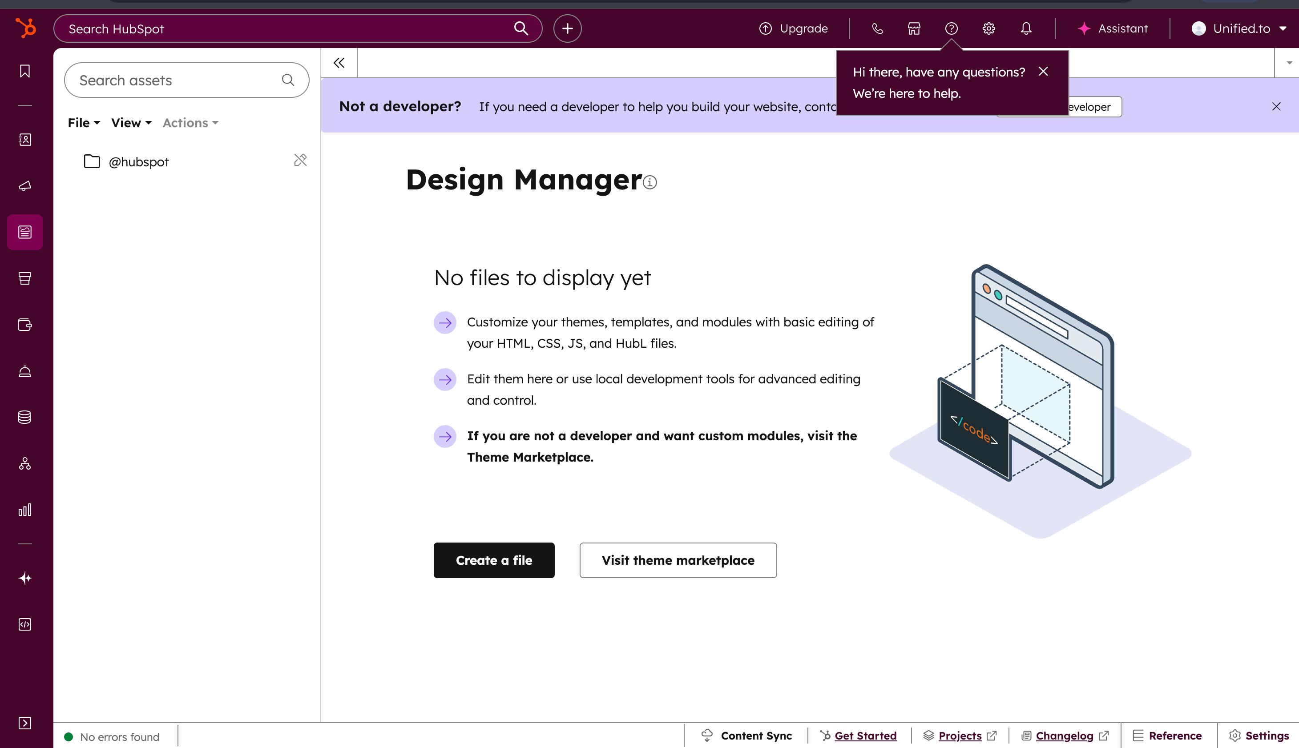Click the top settings gear icon

tap(988, 29)
